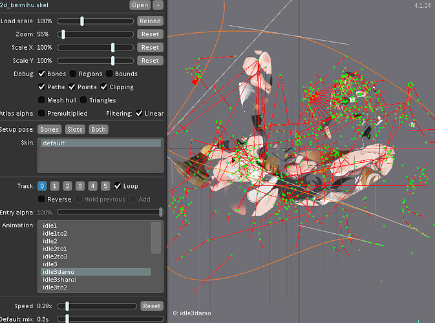Click the Scale X slider handle
This screenshot has width=435, height=323.
coord(112,47)
